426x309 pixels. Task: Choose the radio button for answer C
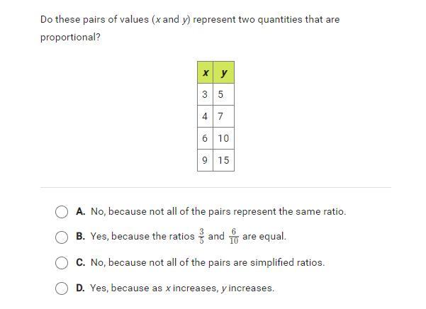tap(62, 263)
